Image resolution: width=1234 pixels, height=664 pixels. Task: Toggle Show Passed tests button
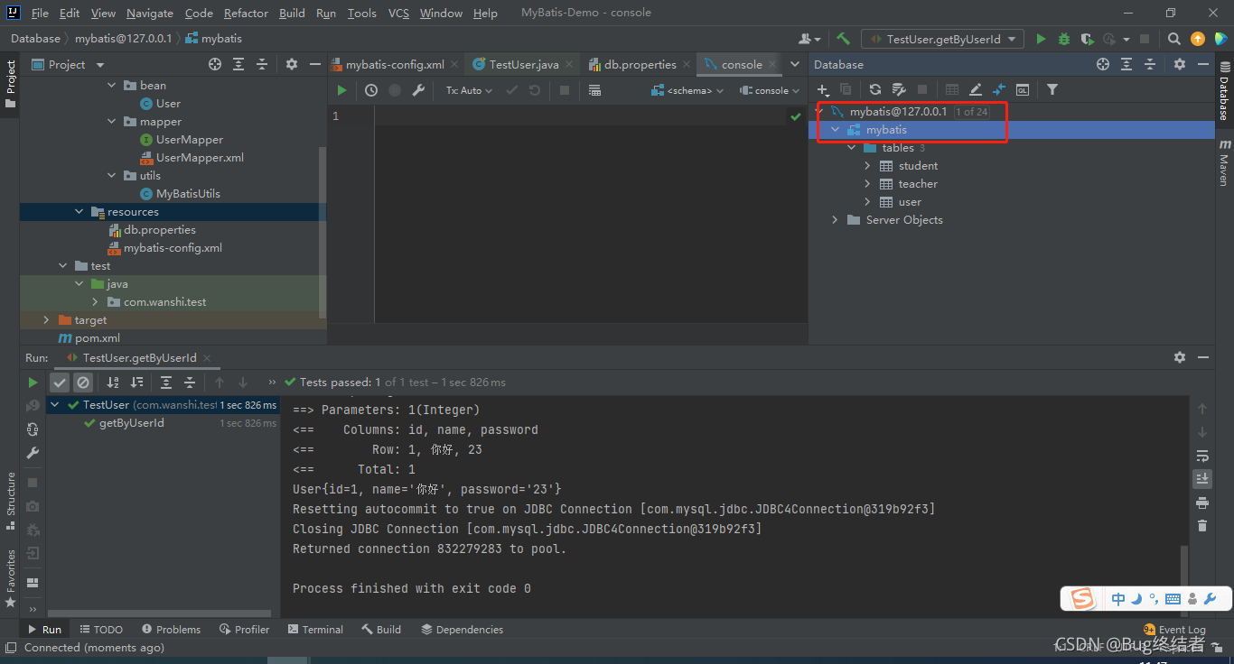(x=60, y=383)
